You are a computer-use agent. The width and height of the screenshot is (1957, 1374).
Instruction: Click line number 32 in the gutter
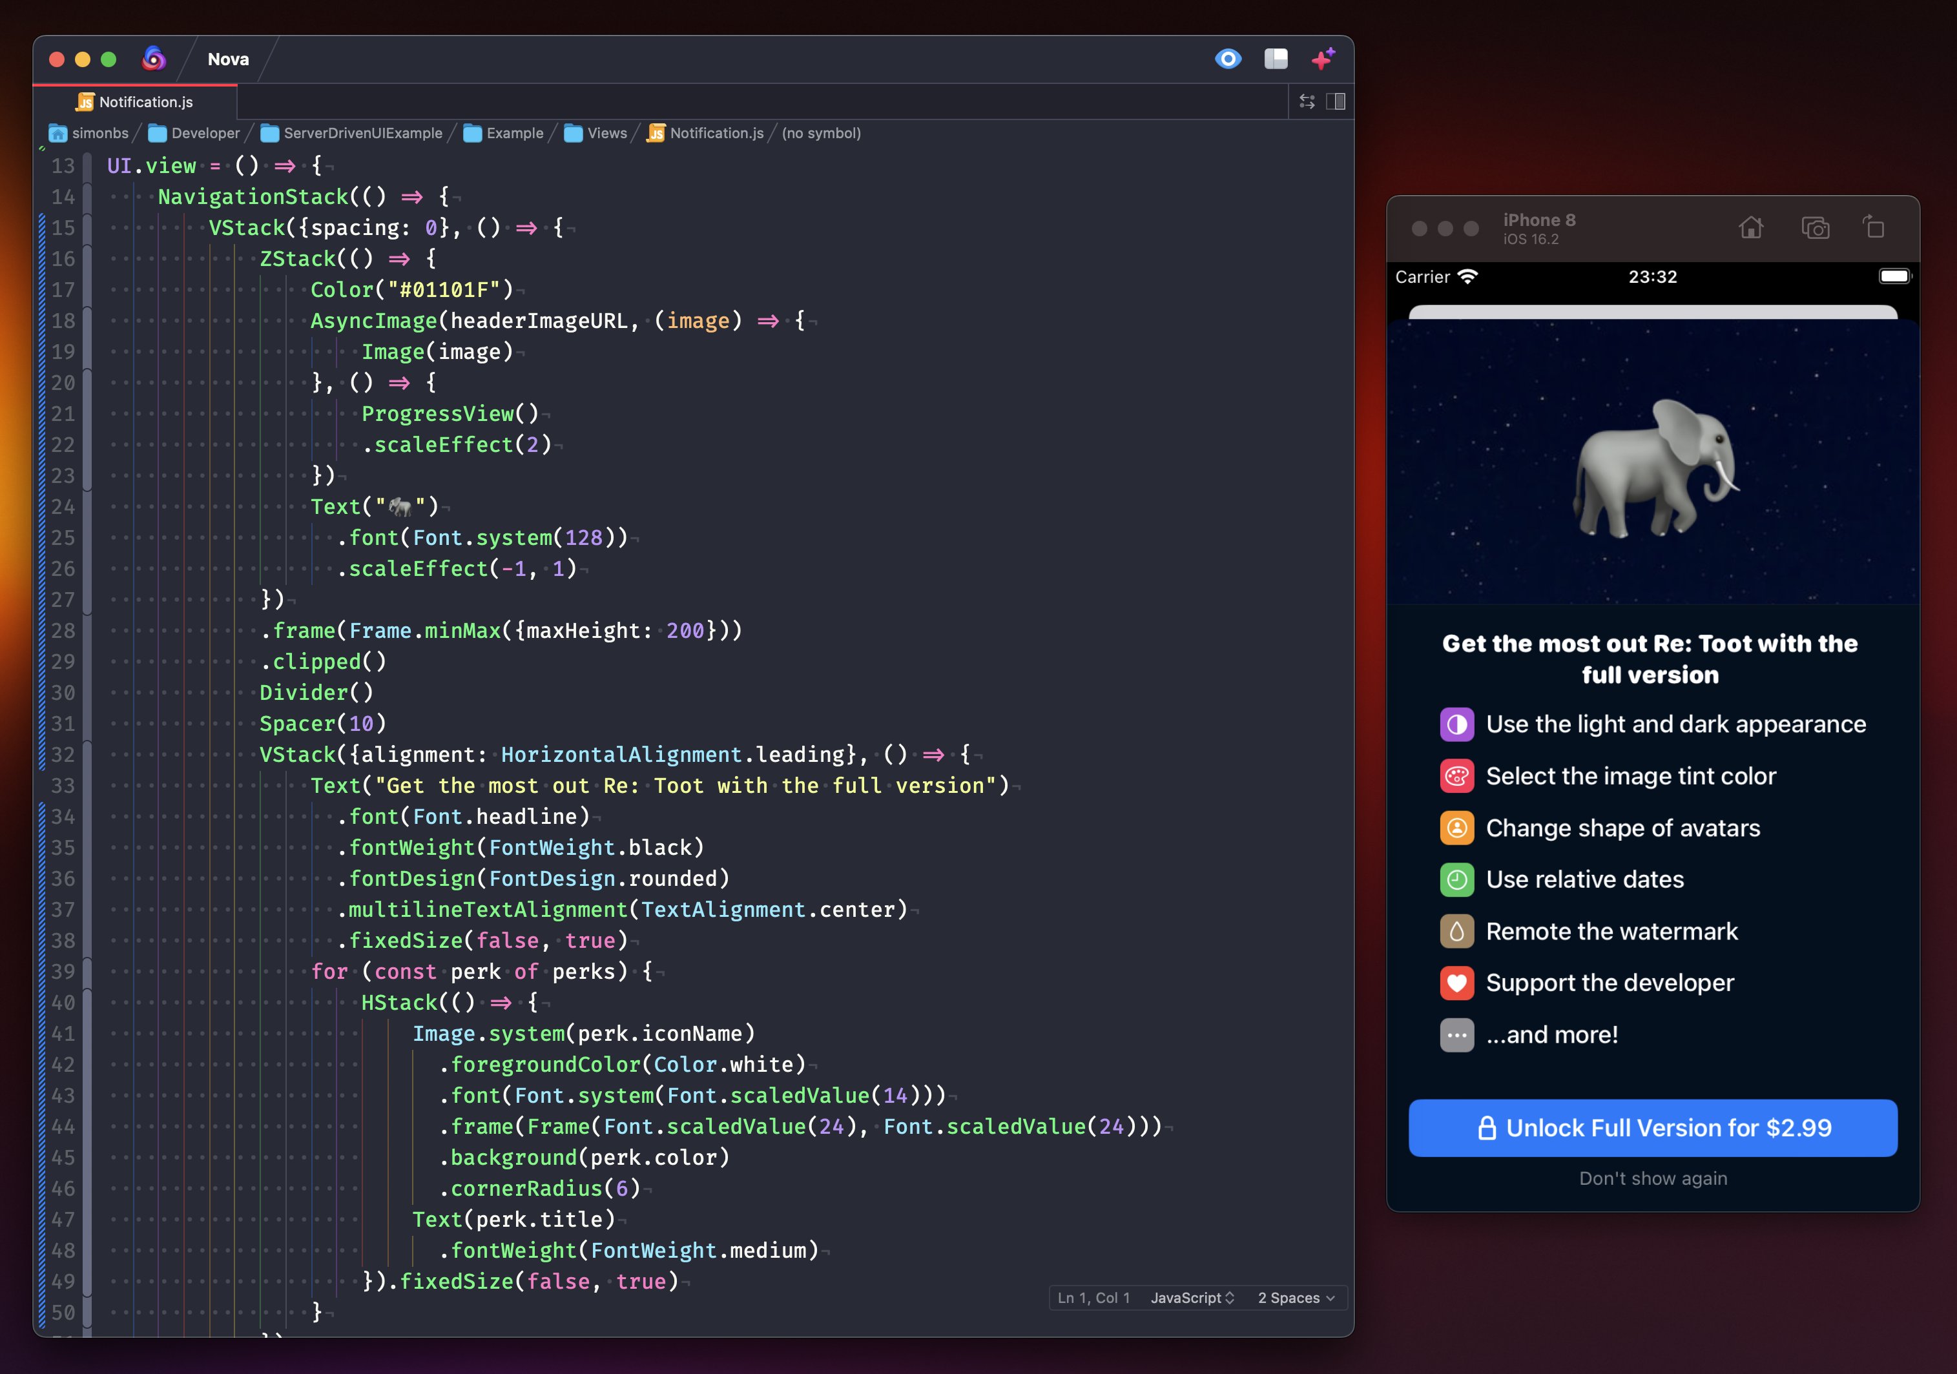tap(63, 755)
